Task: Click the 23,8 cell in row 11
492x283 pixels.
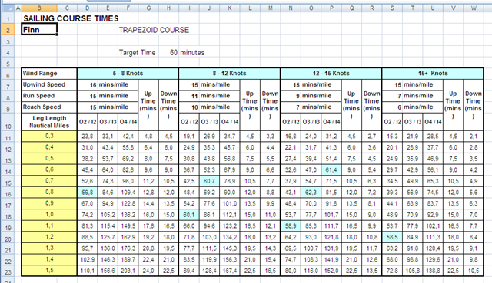Action: tap(87, 137)
